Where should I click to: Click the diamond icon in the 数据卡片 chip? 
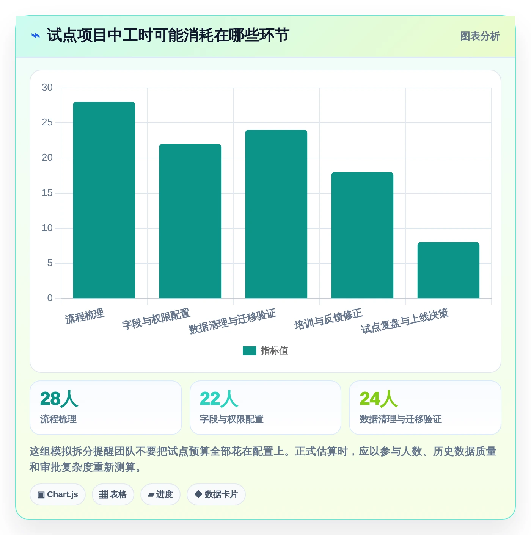198,494
